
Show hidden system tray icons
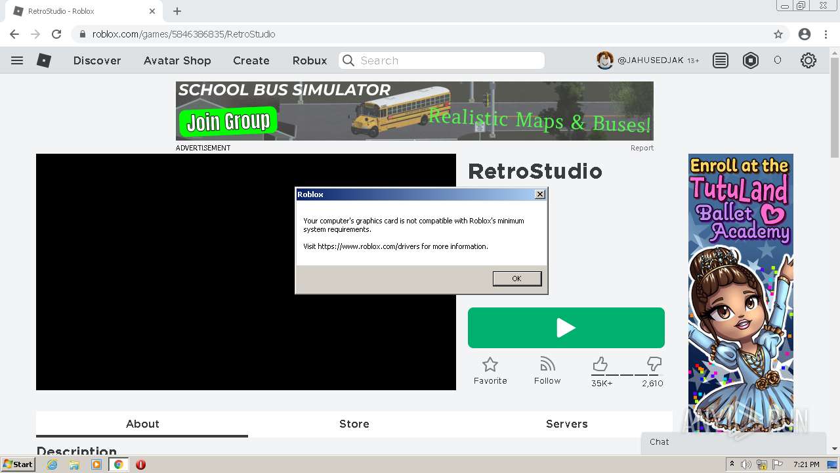(732, 464)
